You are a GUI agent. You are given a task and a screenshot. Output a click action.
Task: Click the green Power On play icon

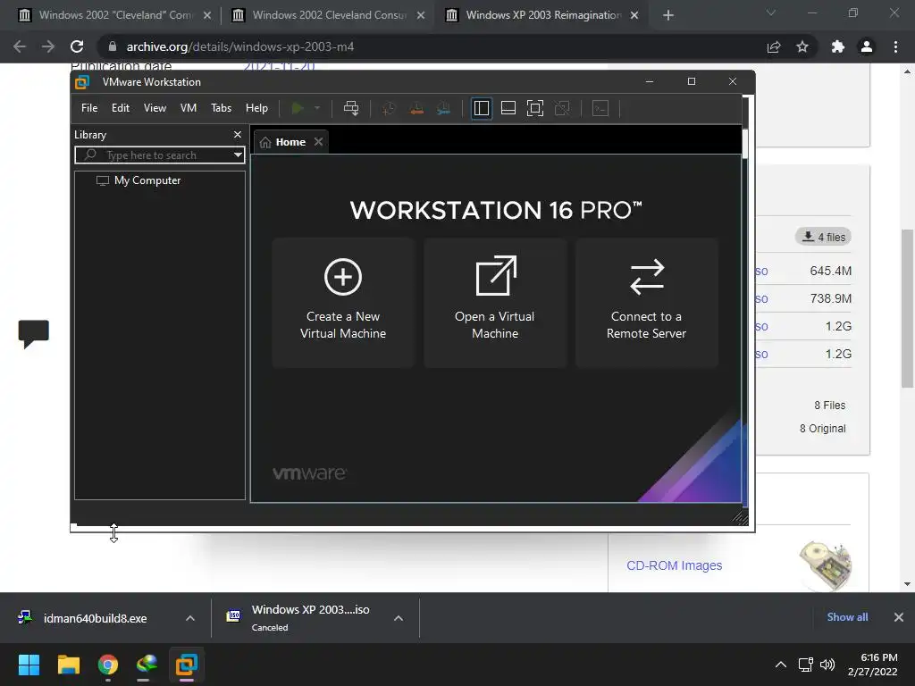point(298,108)
